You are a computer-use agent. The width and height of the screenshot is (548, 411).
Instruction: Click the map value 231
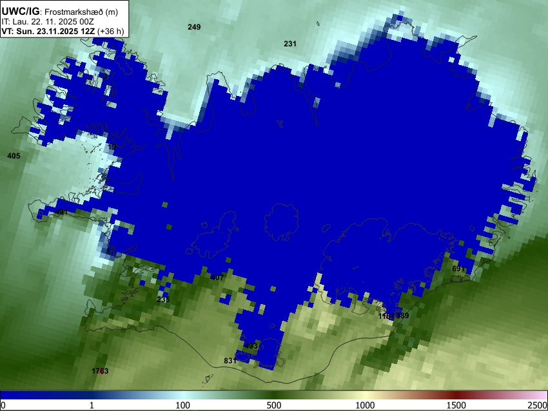(290, 44)
